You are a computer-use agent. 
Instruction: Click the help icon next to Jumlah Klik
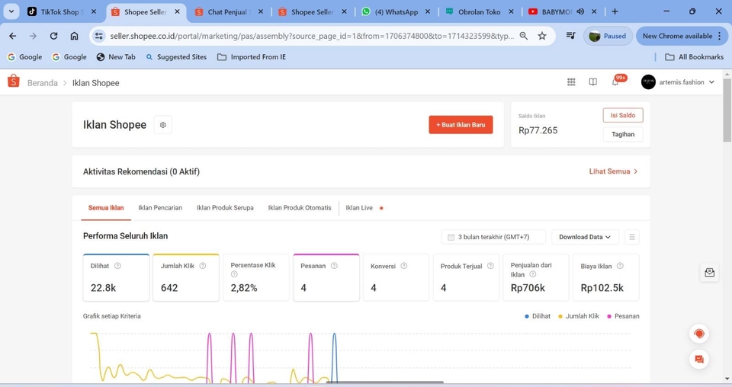203,266
